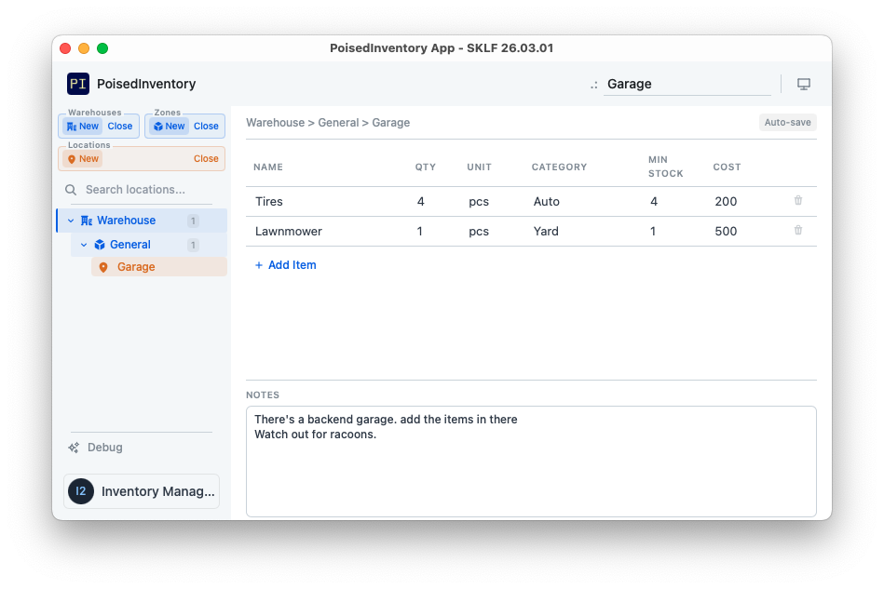
Task: Create a new warehouse
Action: [x=82, y=127]
